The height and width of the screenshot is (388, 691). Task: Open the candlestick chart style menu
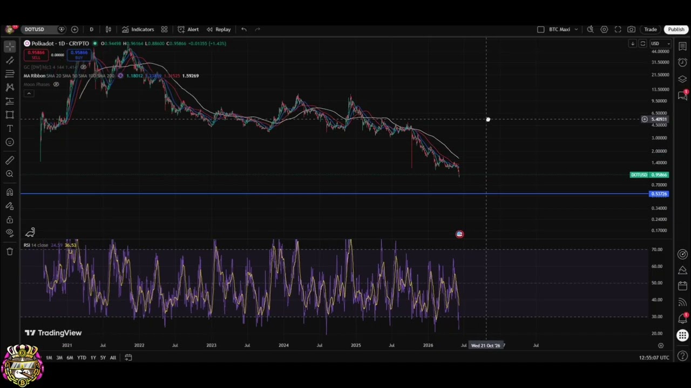(x=109, y=30)
